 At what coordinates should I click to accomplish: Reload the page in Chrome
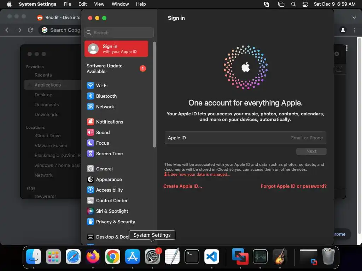[x=30, y=30]
